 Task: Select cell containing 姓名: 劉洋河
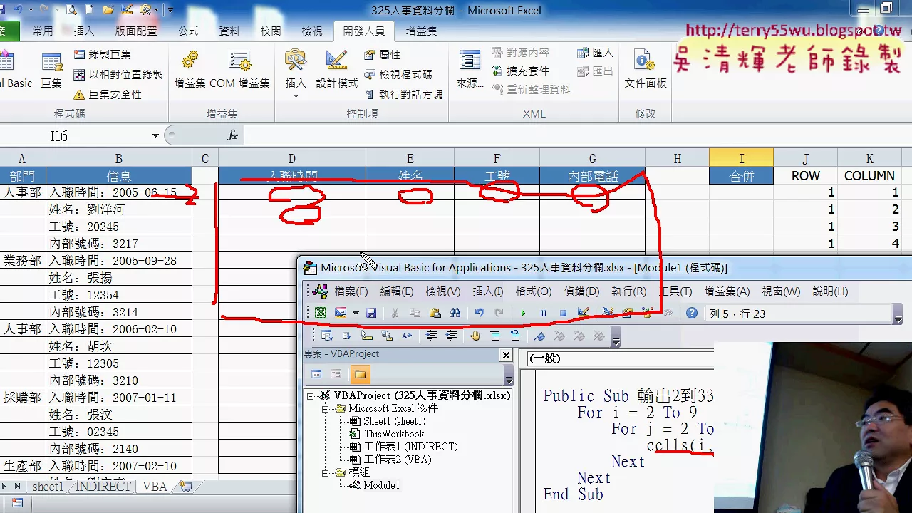(x=118, y=209)
